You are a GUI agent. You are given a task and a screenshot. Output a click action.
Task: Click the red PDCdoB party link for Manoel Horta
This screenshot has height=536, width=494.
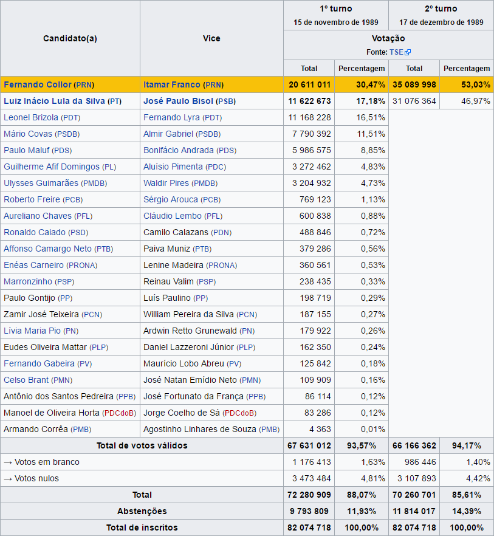tap(119, 413)
